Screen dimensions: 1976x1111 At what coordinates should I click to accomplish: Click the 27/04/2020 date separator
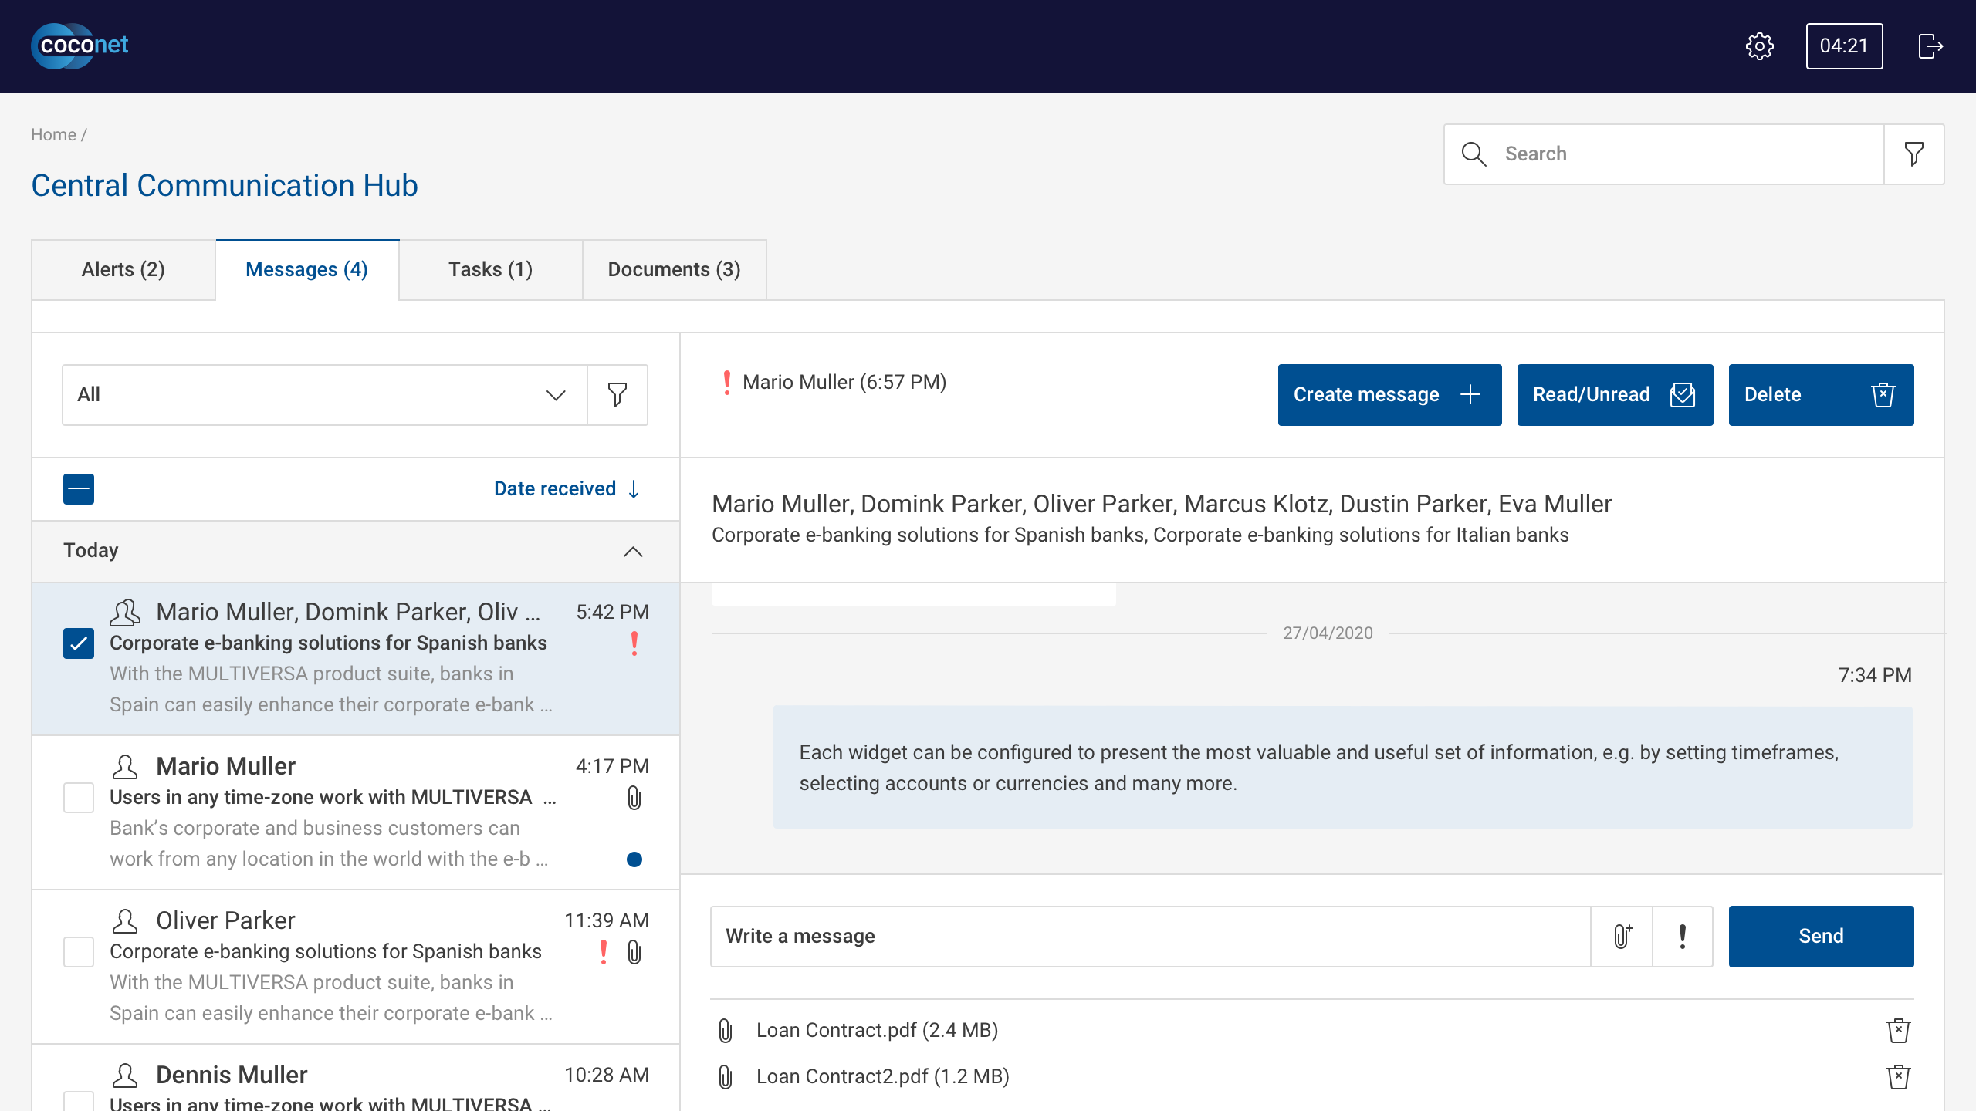pyautogui.click(x=1328, y=633)
